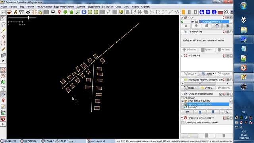The image size is (254, 143).
Task: Select the 'Слой данных 1' layer row
Action: pyautogui.click(x=214, y=21)
